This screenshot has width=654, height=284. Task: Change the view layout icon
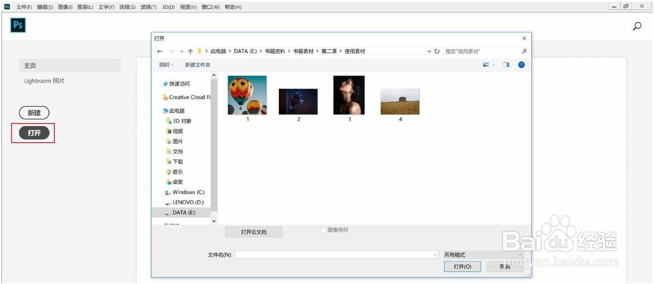486,65
